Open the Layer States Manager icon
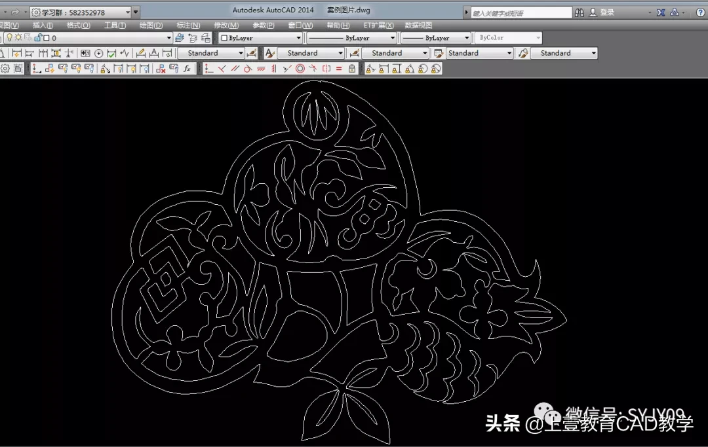The width and height of the screenshot is (708, 447). tap(206, 38)
